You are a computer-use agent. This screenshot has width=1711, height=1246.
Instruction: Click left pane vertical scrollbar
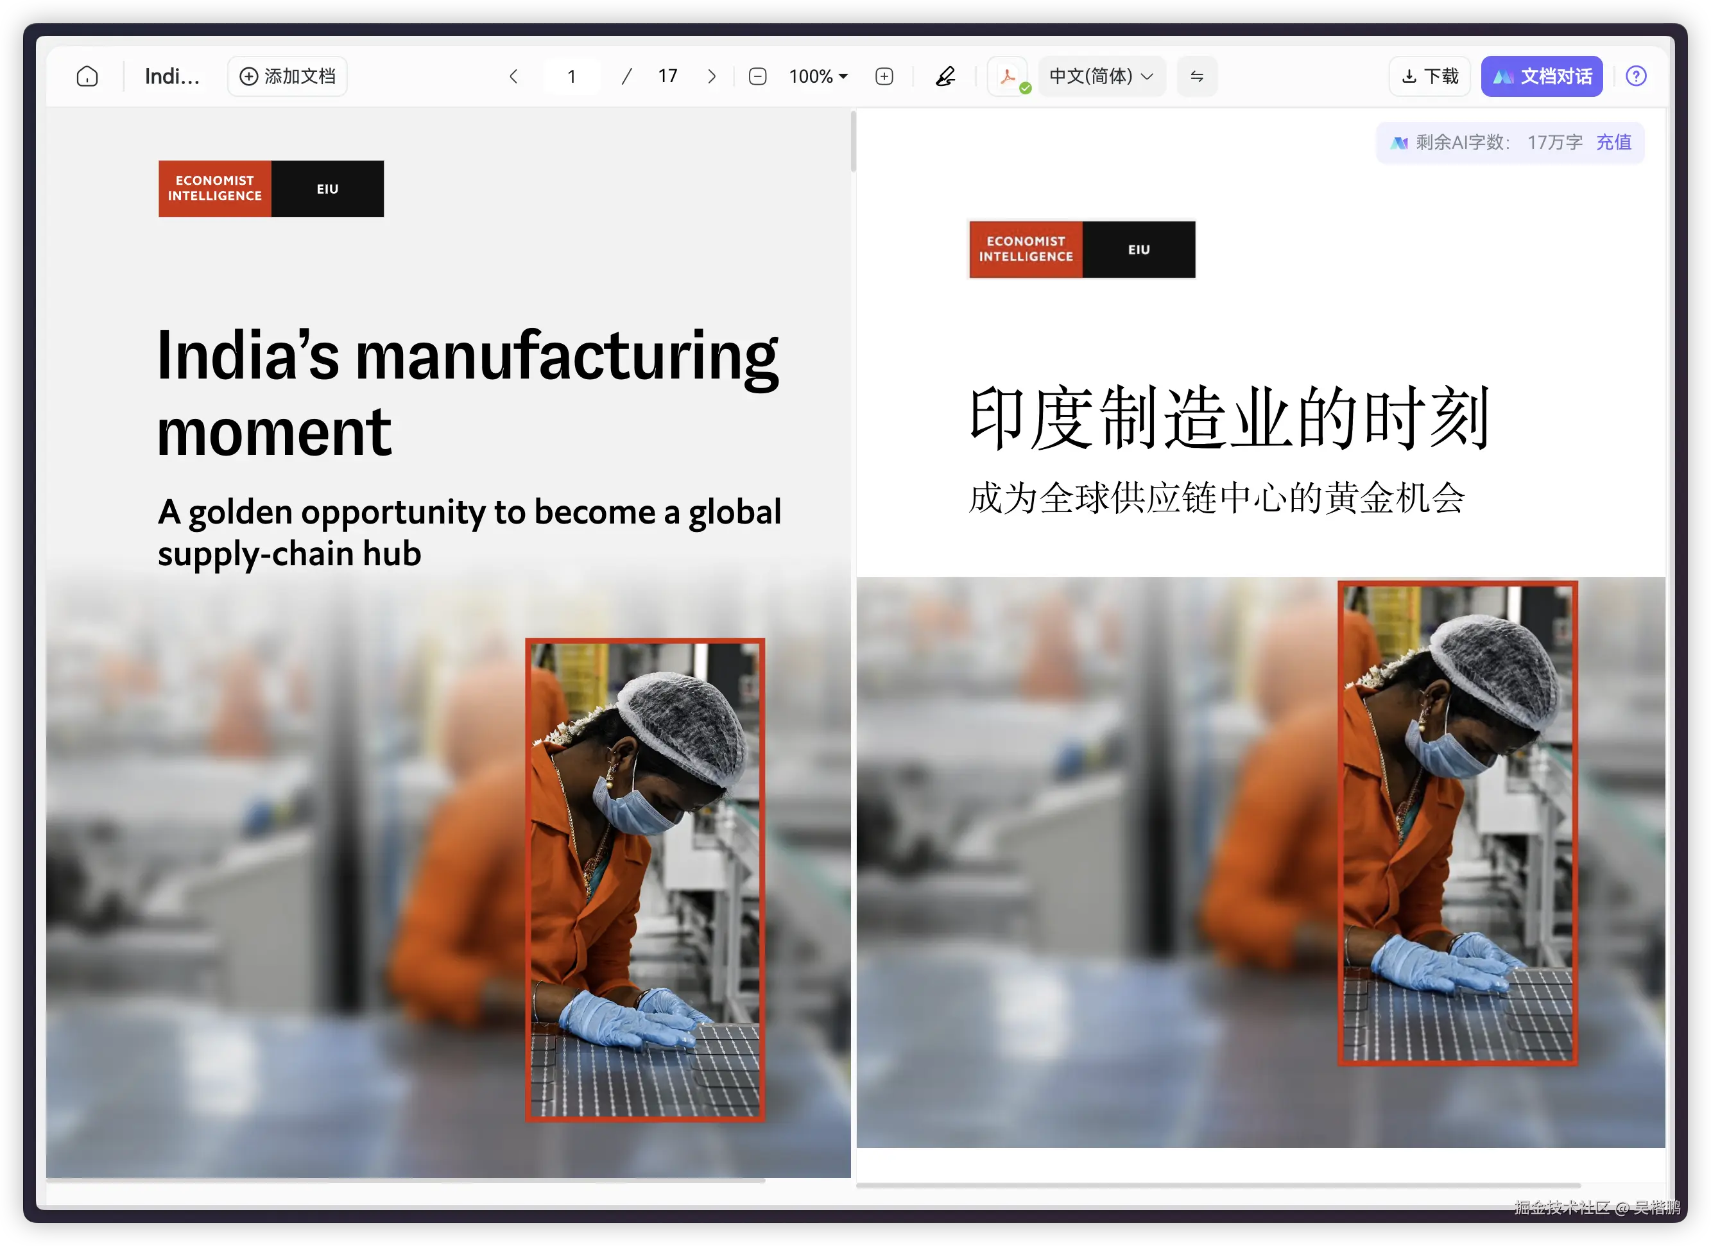[x=853, y=142]
